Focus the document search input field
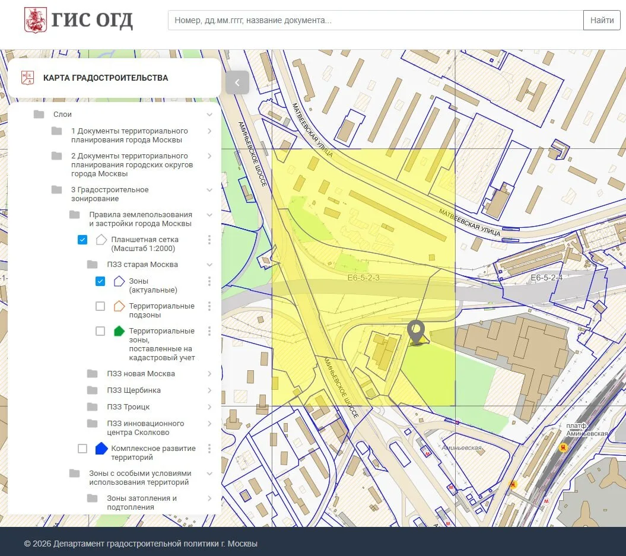Image resolution: width=626 pixels, height=556 pixels. pyautogui.click(x=376, y=20)
